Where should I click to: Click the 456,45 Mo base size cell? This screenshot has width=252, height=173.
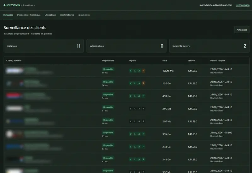168,71
